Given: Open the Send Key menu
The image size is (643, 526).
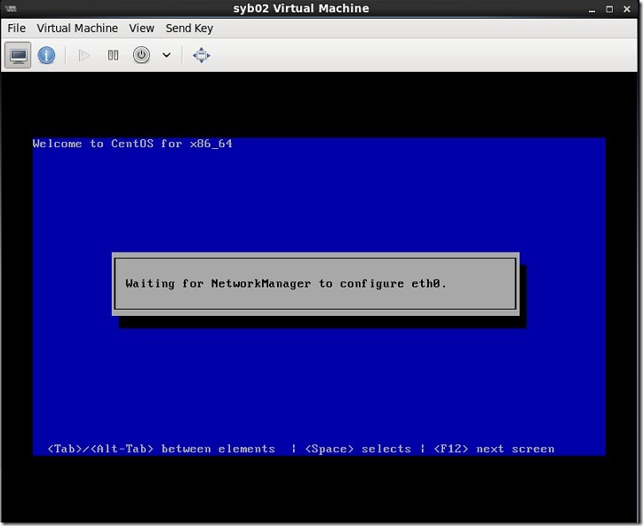Looking at the screenshot, I should pyautogui.click(x=189, y=28).
